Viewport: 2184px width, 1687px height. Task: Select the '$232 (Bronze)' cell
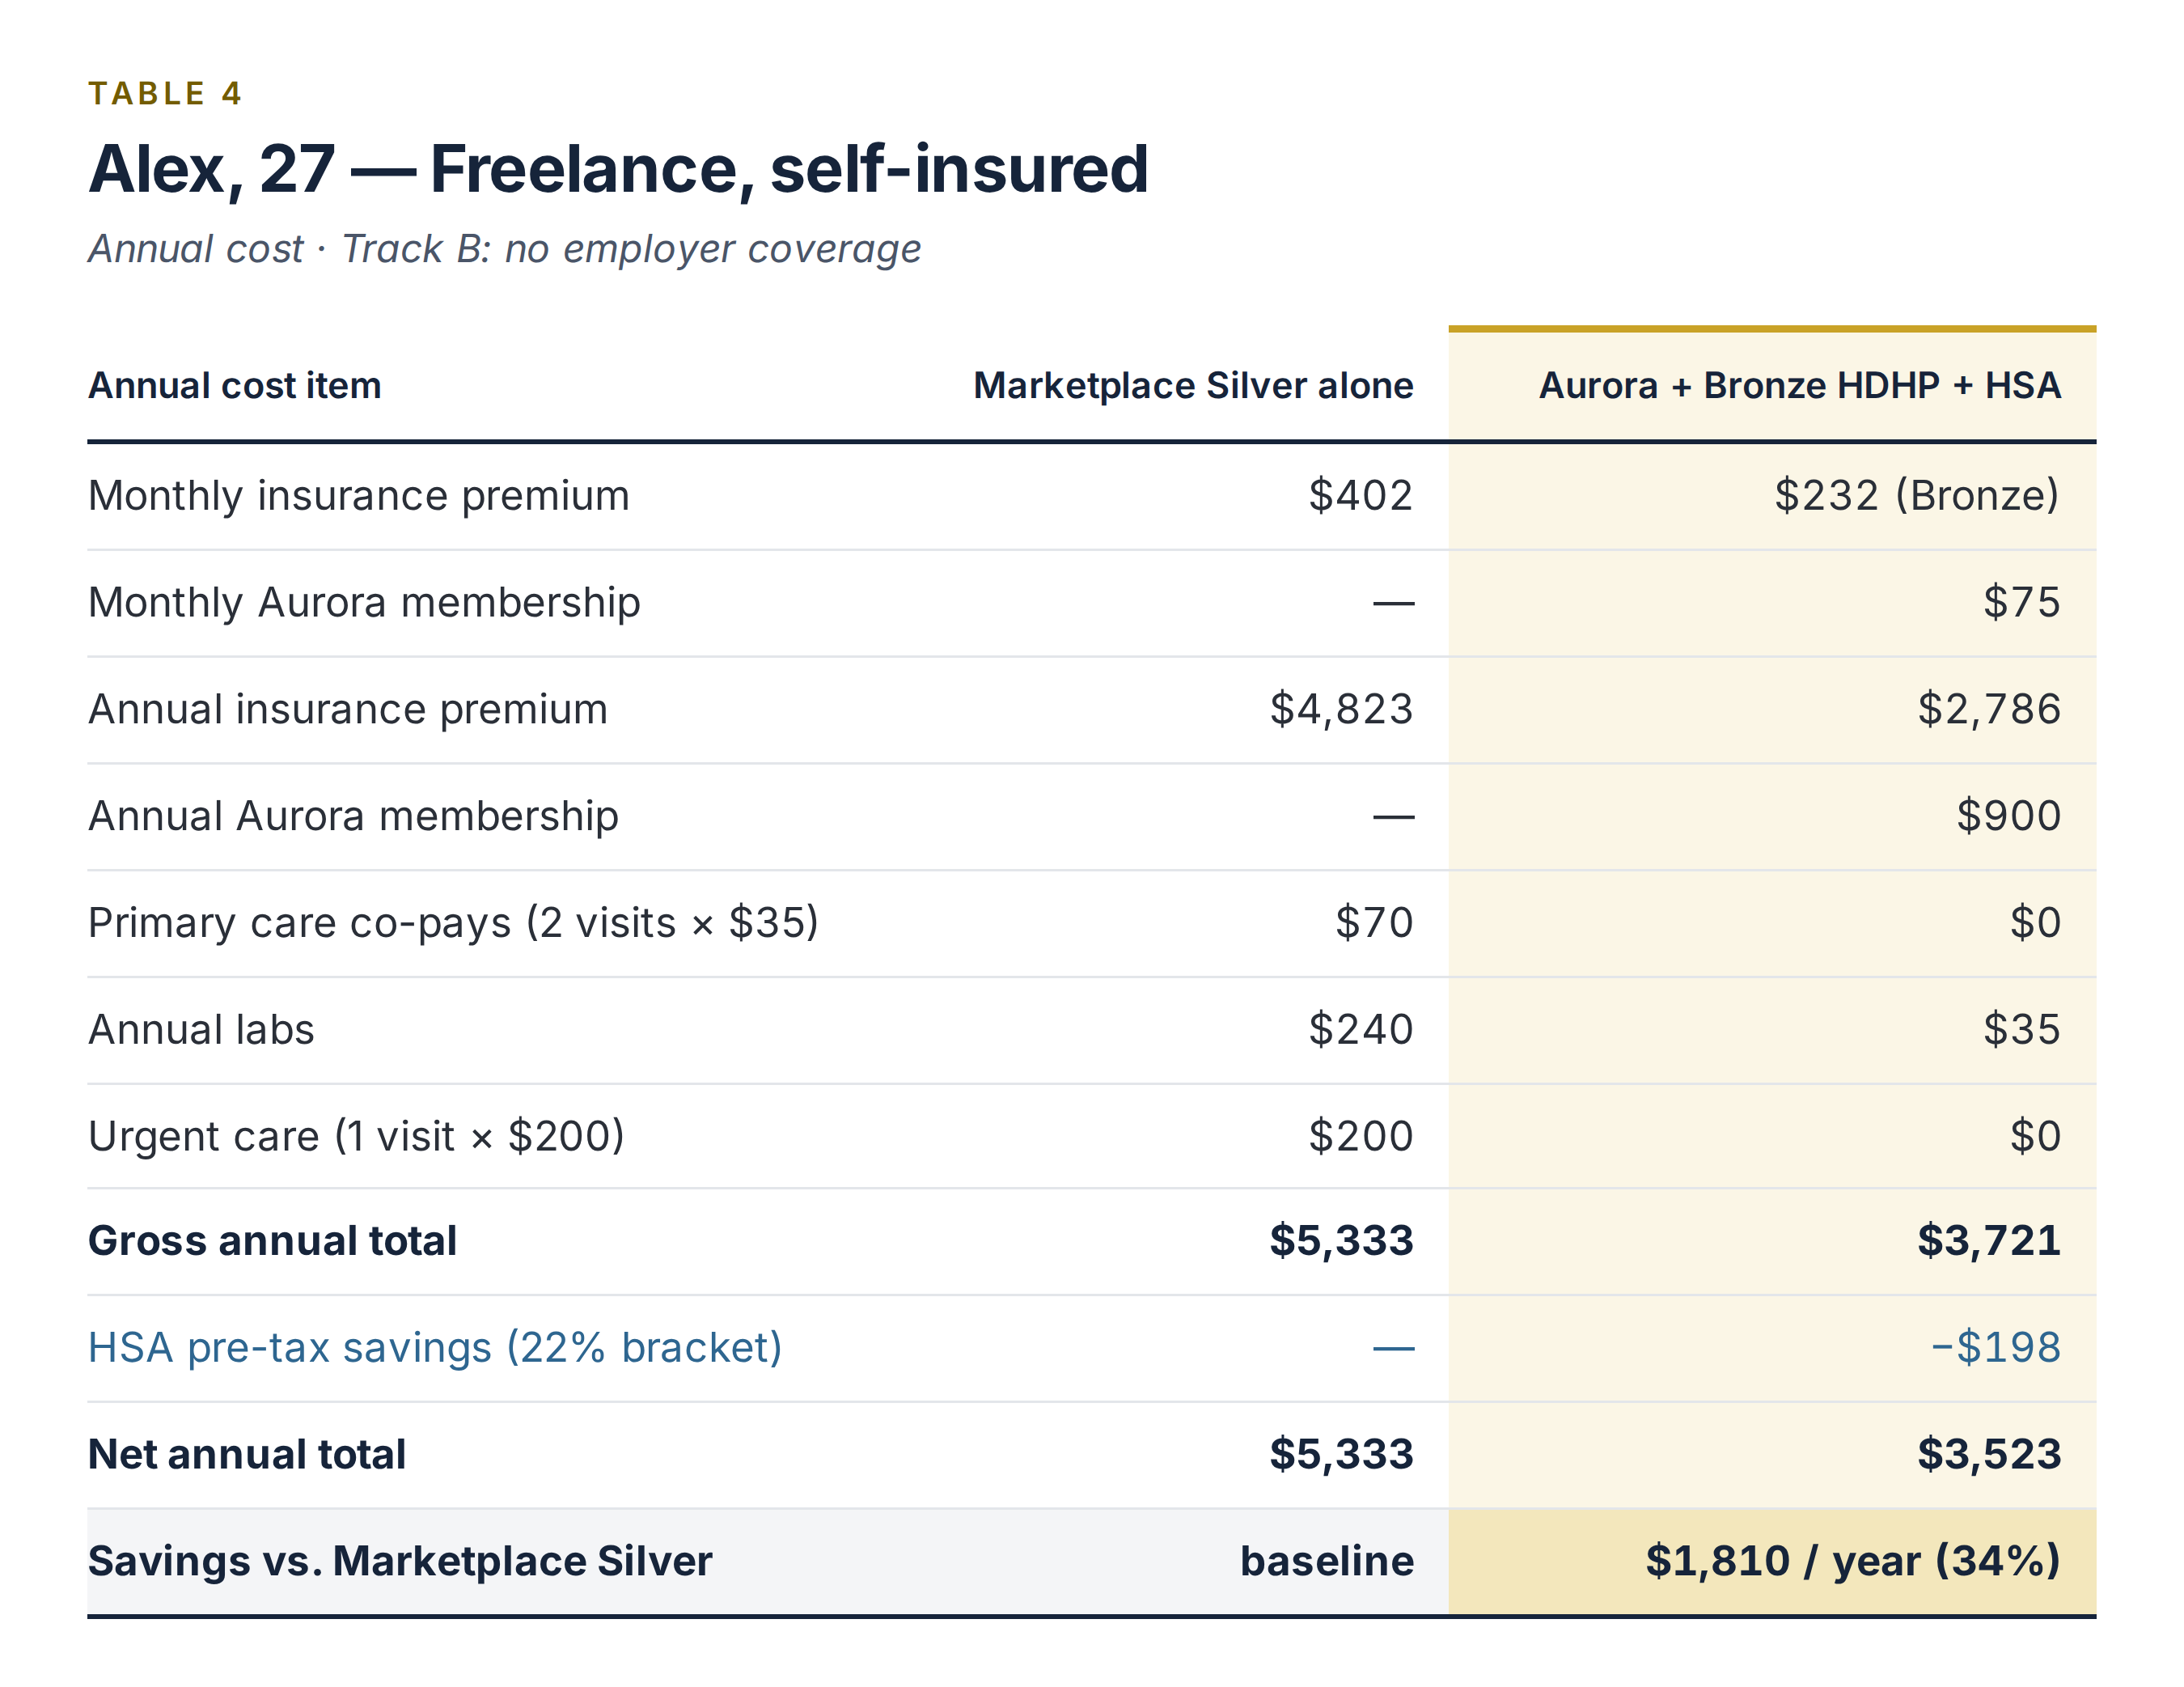click(x=1918, y=496)
